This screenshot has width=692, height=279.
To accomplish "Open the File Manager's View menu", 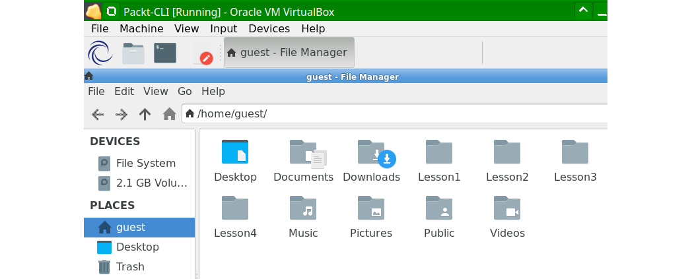I will (156, 91).
